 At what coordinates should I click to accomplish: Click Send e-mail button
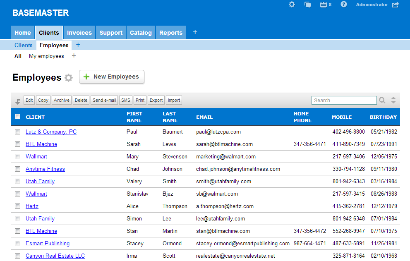point(104,100)
